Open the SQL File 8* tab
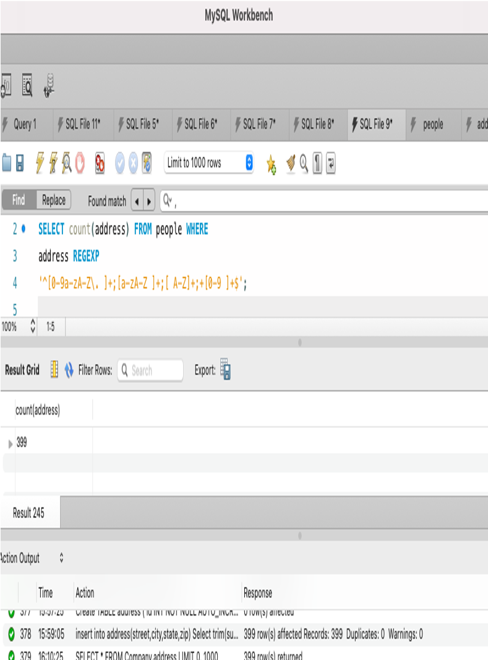 318,124
